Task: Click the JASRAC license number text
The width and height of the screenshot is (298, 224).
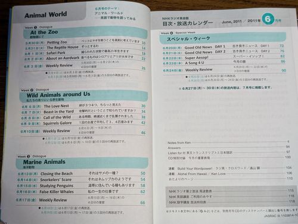Action: click(281, 216)
